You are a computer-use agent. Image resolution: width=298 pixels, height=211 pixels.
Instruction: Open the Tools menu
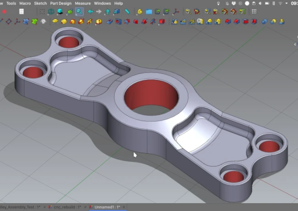(11, 4)
